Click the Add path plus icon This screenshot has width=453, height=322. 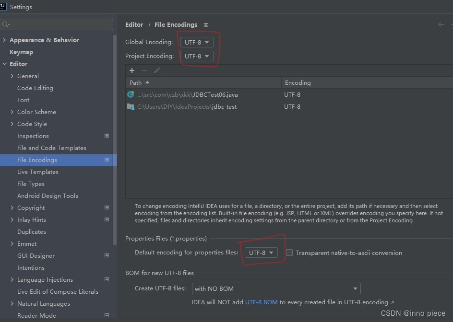pos(132,70)
